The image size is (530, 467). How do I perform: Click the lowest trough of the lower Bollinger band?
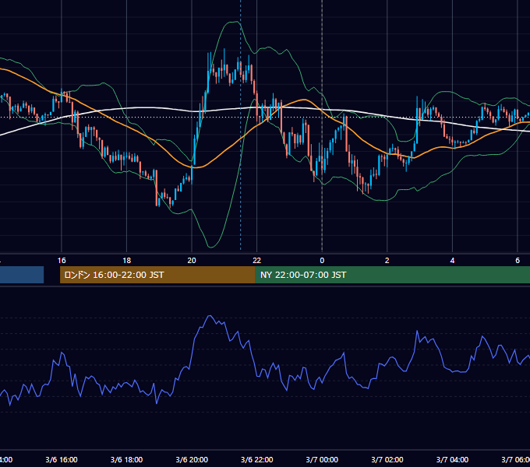click(211, 247)
